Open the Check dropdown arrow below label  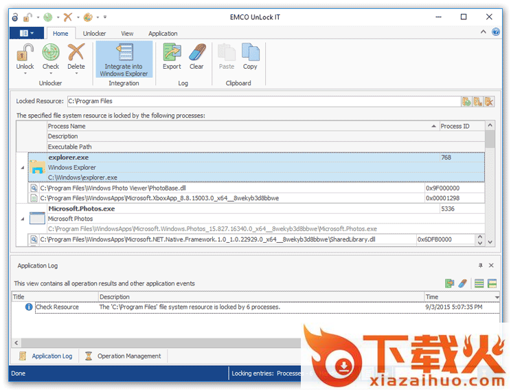[x=51, y=74]
